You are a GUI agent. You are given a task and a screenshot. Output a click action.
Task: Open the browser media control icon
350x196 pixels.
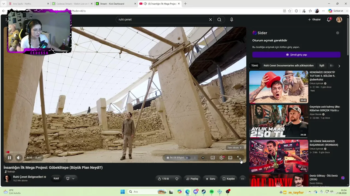[x=304, y=11]
